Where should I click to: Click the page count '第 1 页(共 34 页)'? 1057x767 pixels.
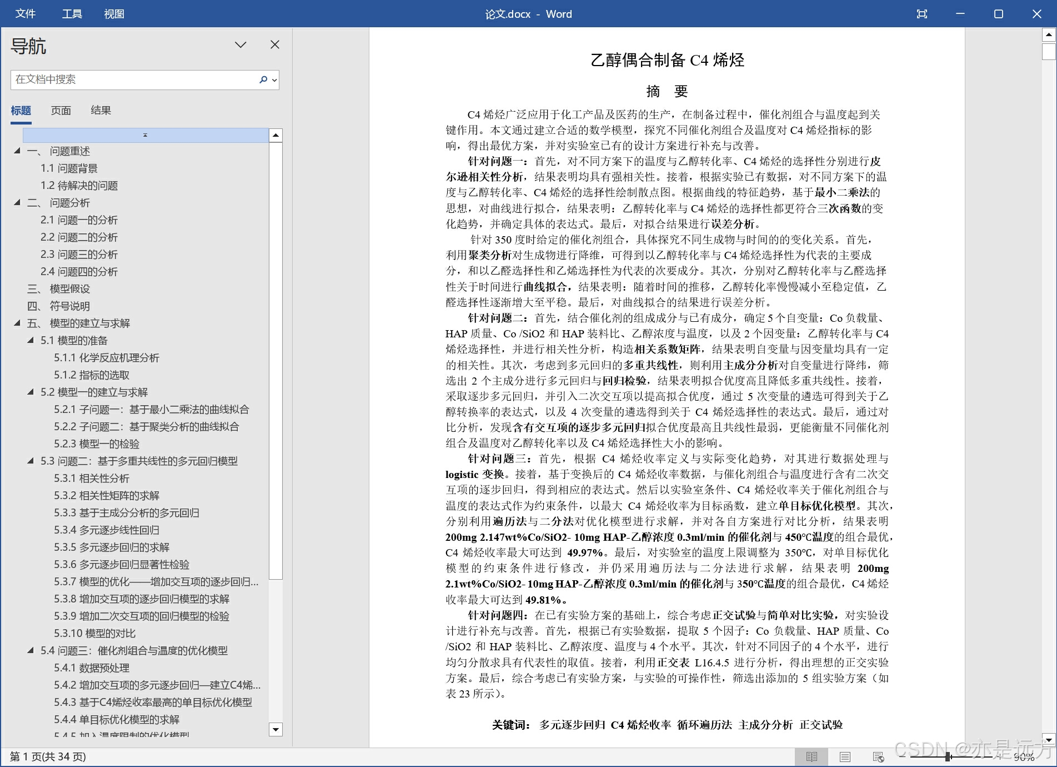[48, 757]
